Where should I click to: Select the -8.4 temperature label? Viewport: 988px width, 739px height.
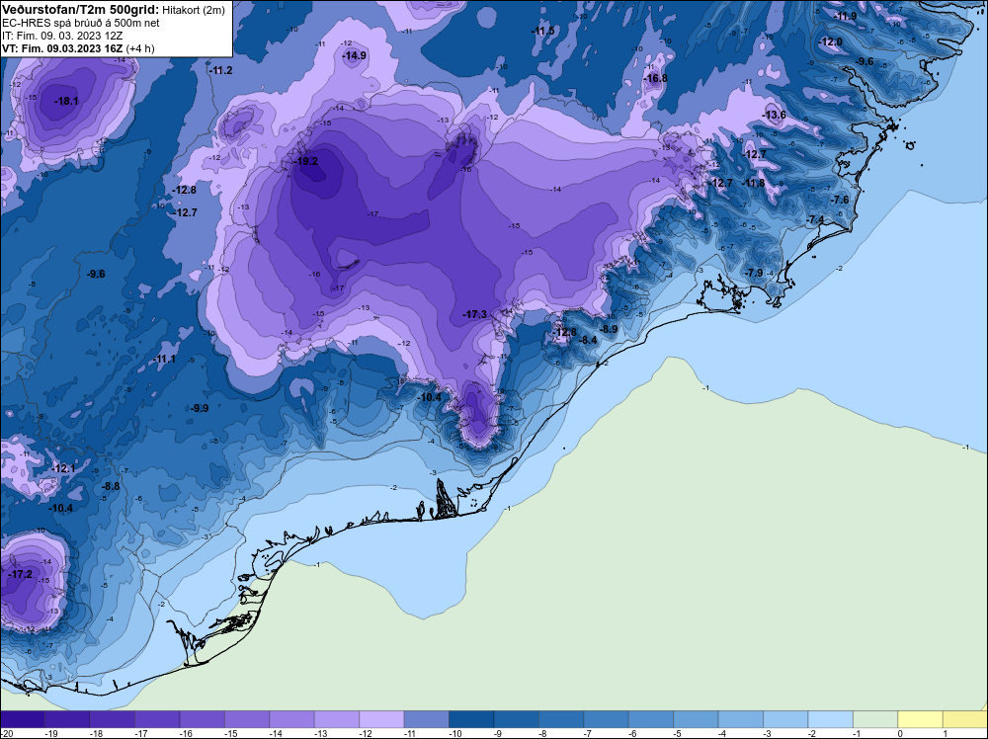point(587,340)
